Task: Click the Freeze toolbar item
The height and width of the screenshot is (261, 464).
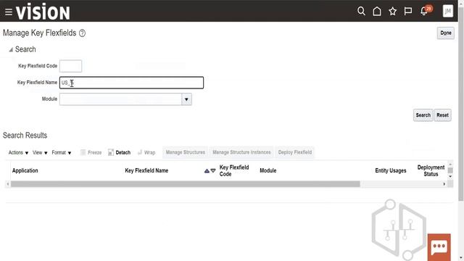Action: coord(91,152)
